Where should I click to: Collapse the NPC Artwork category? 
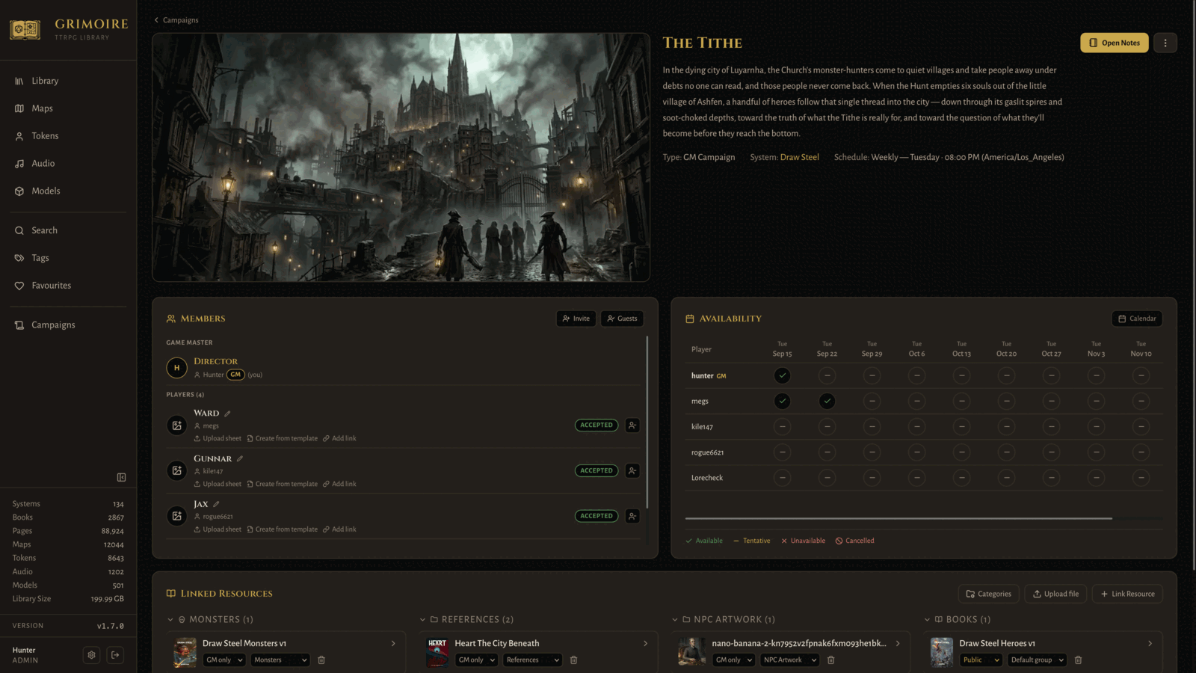point(675,620)
